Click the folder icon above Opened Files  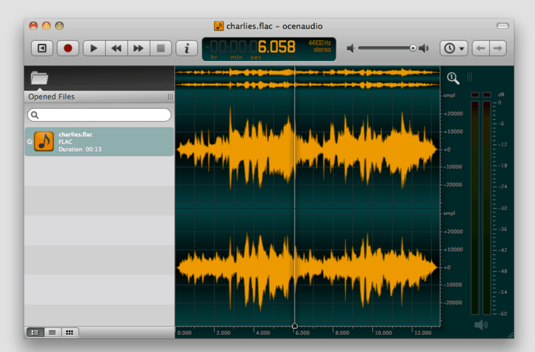coord(39,78)
